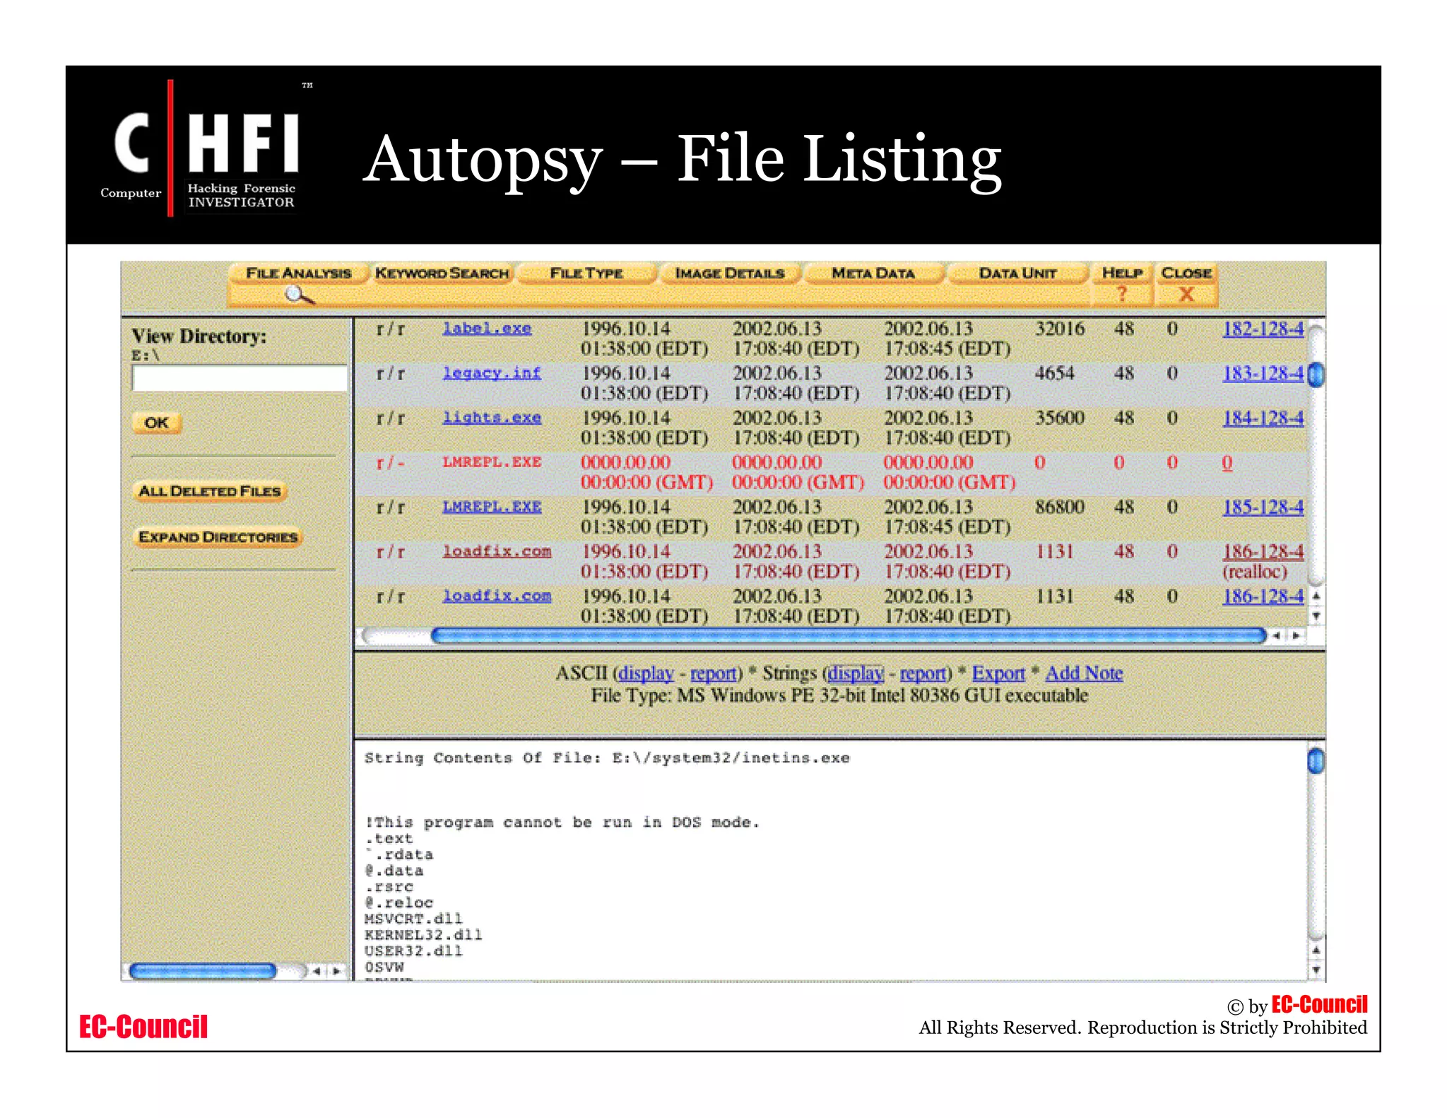The image size is (1447, 1118).
Task: Click left pane horizontal scroll right arrow
Action: tap(337, 971)
